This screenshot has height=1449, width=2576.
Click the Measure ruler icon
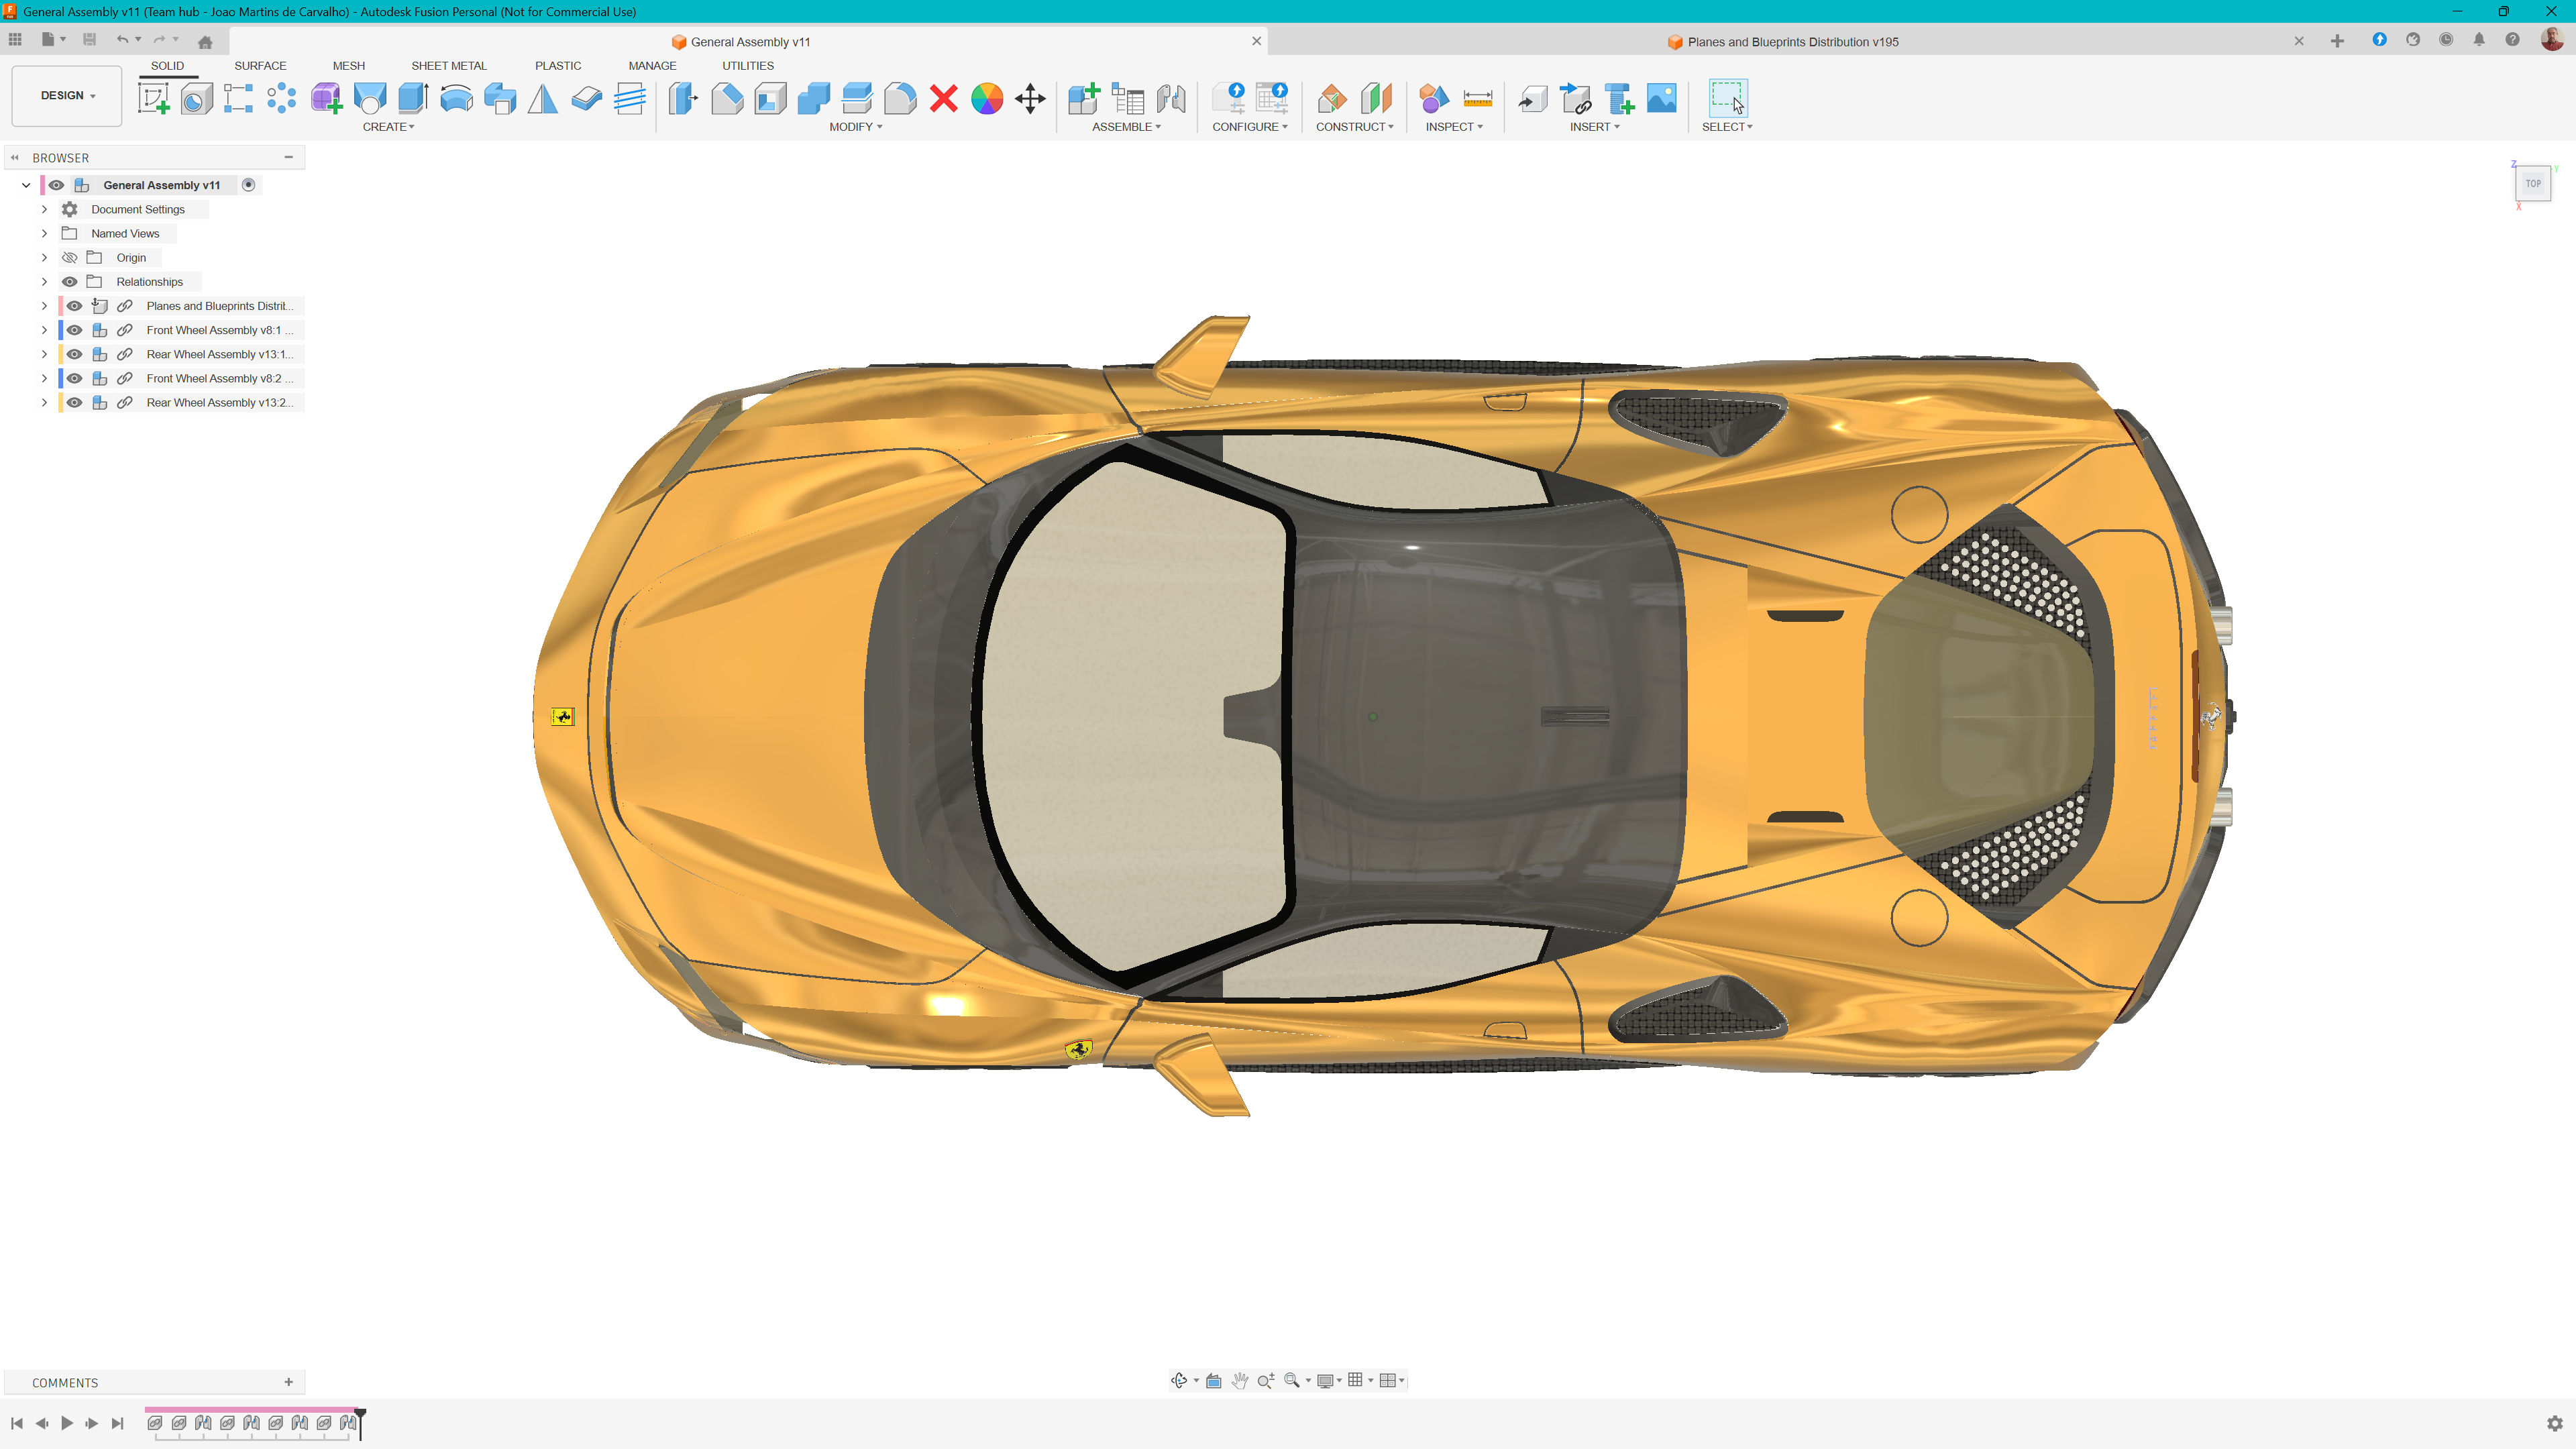1477,98
